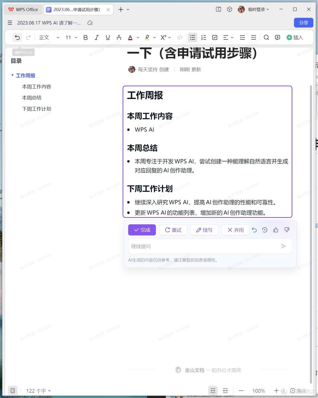
Task: Open superscript options dropdown
Action: [170, 38]
